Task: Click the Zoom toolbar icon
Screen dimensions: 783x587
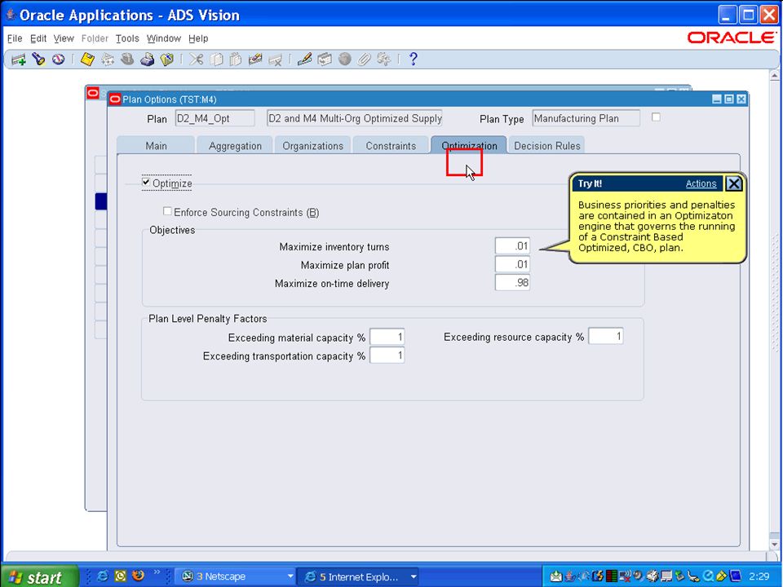Action: 325,60
